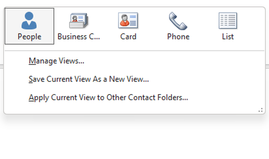Pick the Phone handset view icon

click(x=178, y=21)
